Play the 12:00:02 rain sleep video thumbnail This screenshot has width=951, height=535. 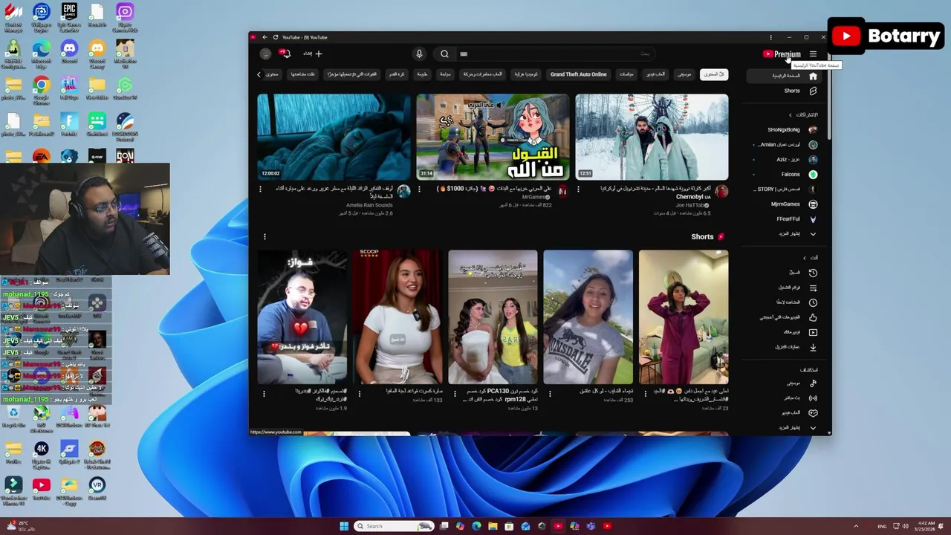(x=334, y=137)
